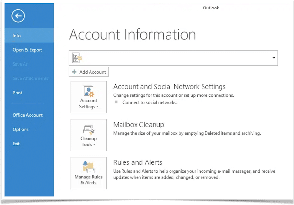The width and height of the screenshot is (294, 205).
Task: Click the Account Information heading
Action: tap(132, 35)
